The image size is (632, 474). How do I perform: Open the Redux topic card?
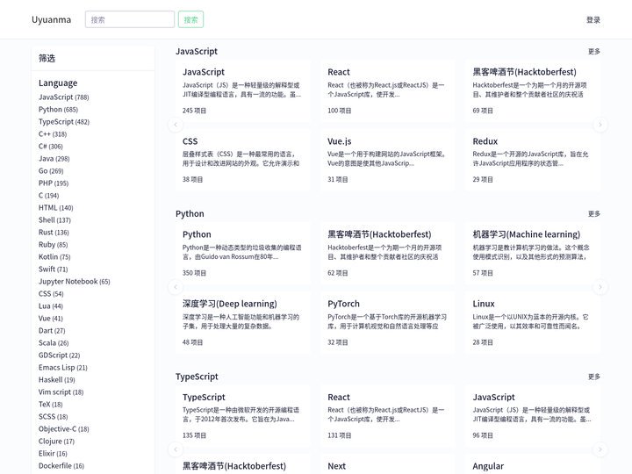(534, 160)
